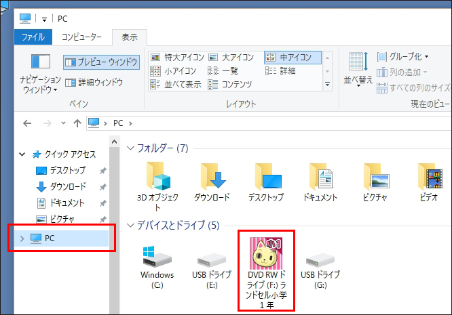Click navigation pane scrollbar up arrow
This screenshot has width=452, height=315.
(115, 142)
